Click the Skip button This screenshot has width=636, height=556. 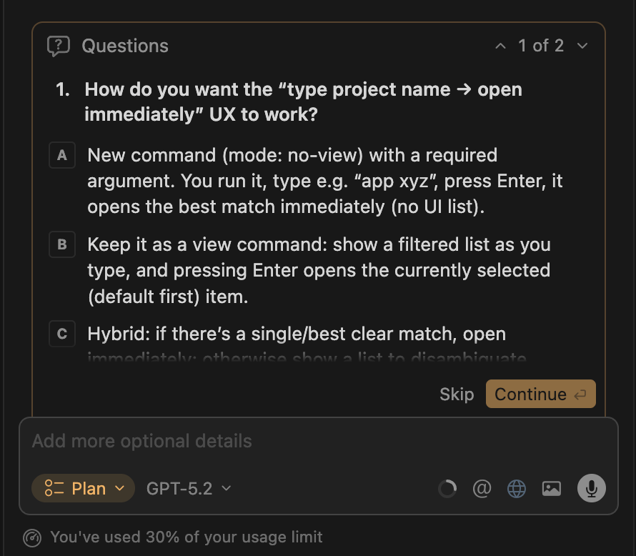[457, 394]
